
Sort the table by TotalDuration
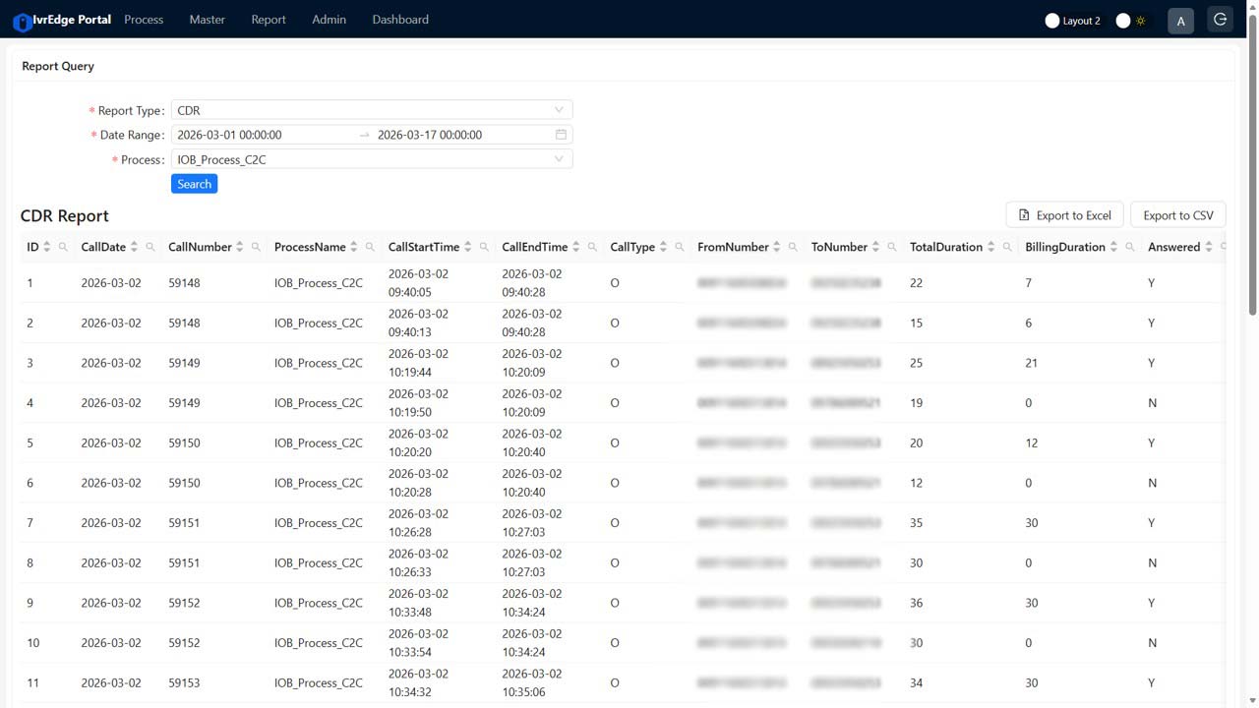(x=990, y=248)
